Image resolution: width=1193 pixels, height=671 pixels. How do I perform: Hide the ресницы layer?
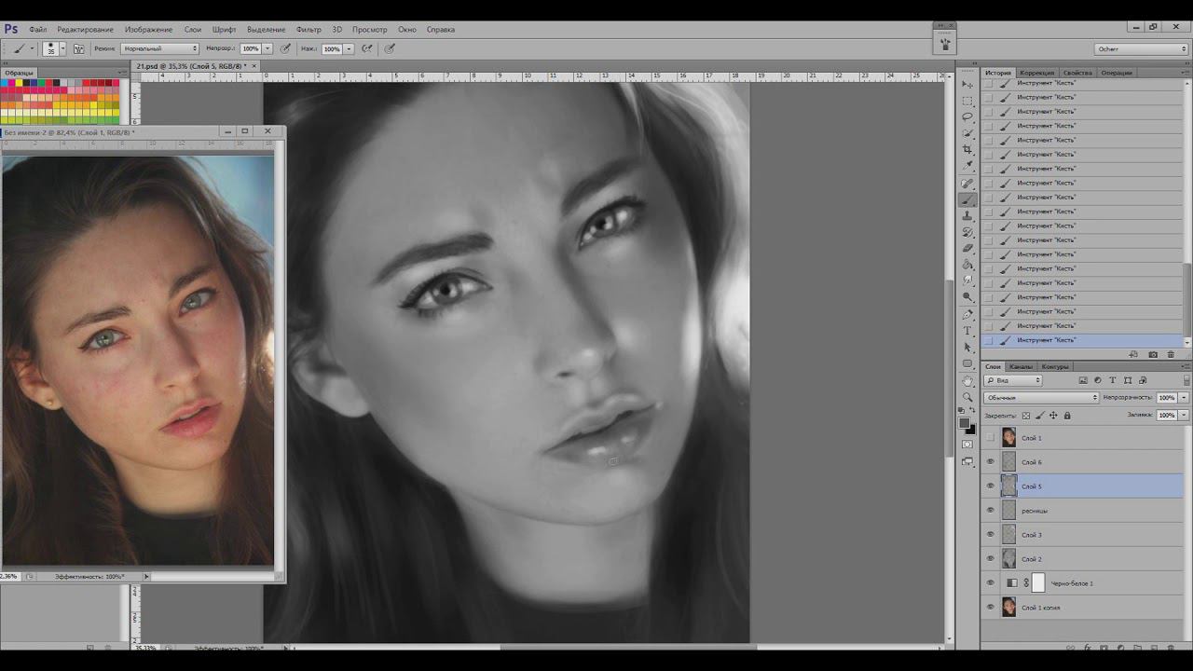[991, 511]
